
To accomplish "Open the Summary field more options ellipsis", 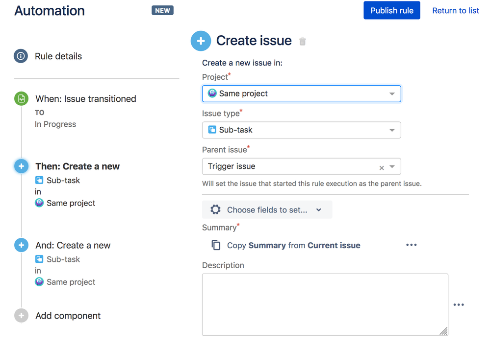I will tap(411, 245).
